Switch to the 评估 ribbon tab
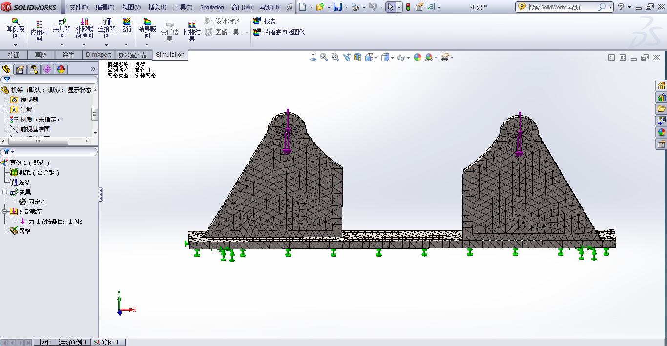Image resolution: width=667 pixels, height=346 pixels. pyautogui.click(x=68, y=55)
